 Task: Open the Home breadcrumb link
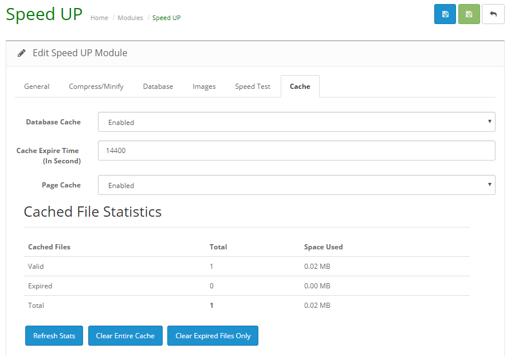[x=99, y=18]
